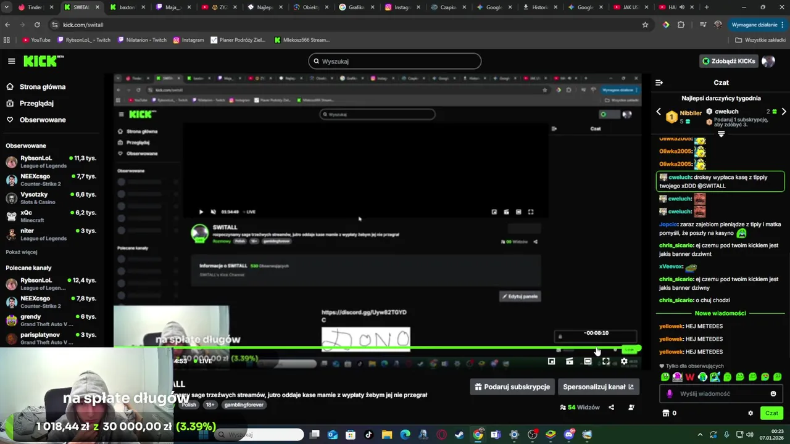This screenshot has height=444, width=790.
Task: Click the Spersonalizuj kanał button
Action: click(x=598, y=387)
